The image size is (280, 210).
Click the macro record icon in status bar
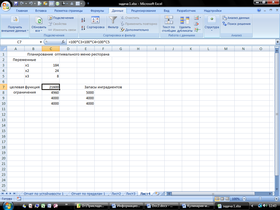click(19, 199)
